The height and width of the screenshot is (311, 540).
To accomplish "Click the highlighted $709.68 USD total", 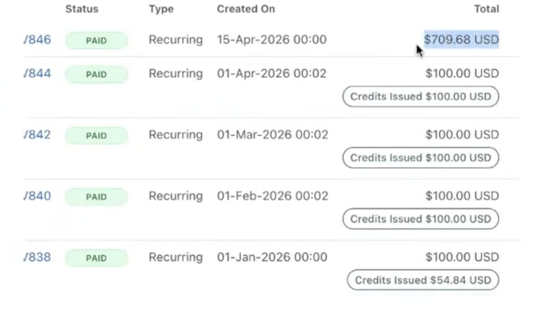I will (462, 39).
